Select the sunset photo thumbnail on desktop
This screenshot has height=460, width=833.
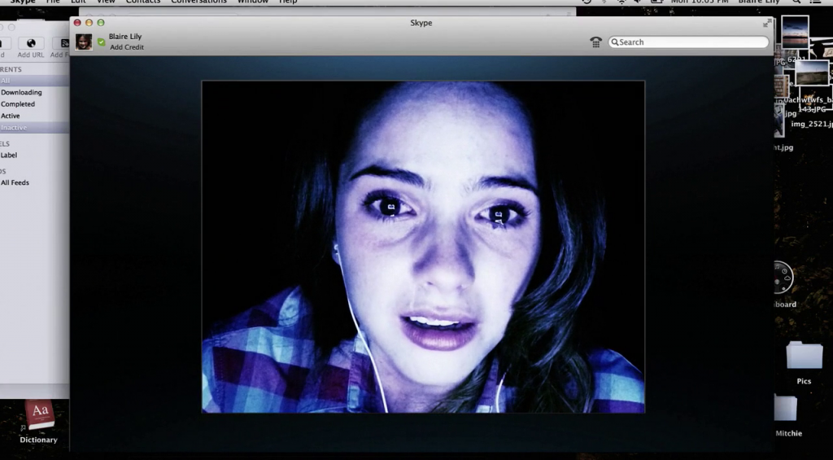[x=795, y=33]
